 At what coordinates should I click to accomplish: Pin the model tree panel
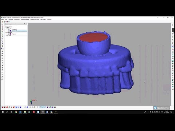point(24,24)
